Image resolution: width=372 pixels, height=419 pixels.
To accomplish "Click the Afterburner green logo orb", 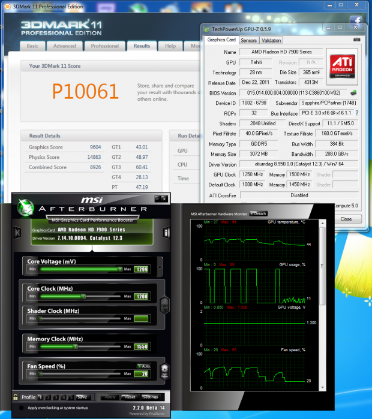I will point(26,207).
